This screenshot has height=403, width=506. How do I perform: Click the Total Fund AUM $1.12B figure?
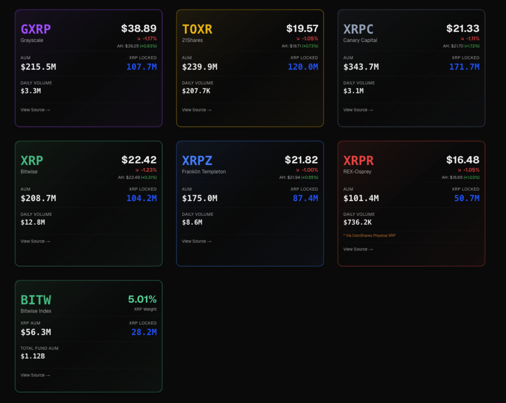pyautogui.click(x=33, y=356)
